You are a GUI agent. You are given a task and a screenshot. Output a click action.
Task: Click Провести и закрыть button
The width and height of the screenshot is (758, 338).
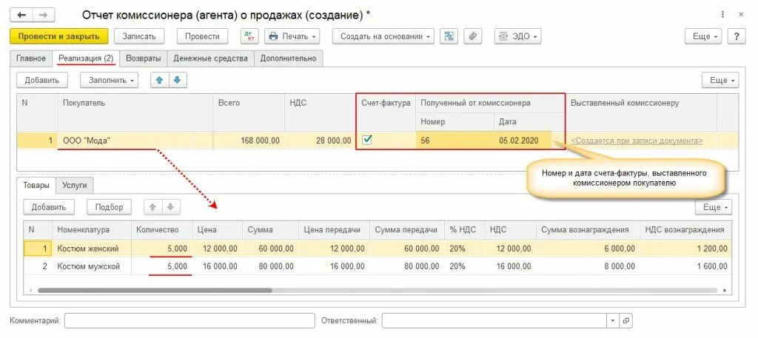[x=58, y=36]
